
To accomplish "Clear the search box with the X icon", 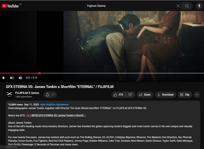I will (x=178, y=6).
